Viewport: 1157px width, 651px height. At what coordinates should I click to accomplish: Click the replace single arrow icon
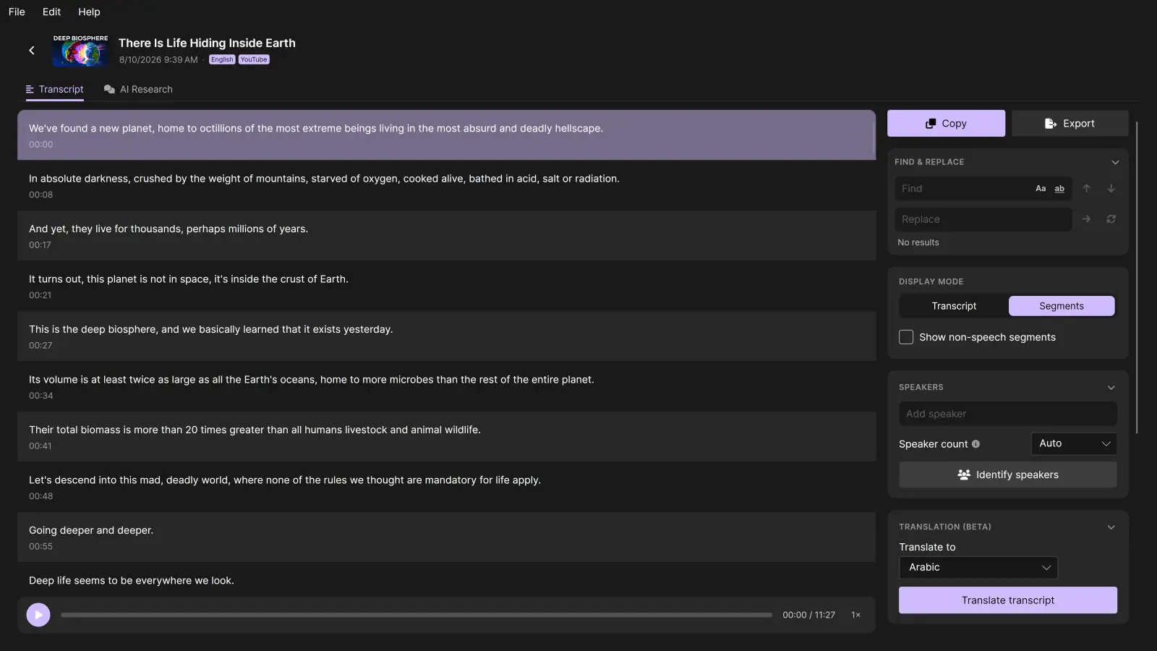(x=1086, y=219)
